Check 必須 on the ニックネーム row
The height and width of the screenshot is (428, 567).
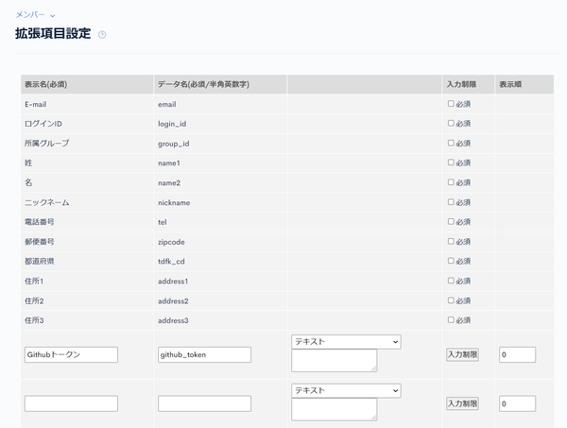(x=451, y=202)
